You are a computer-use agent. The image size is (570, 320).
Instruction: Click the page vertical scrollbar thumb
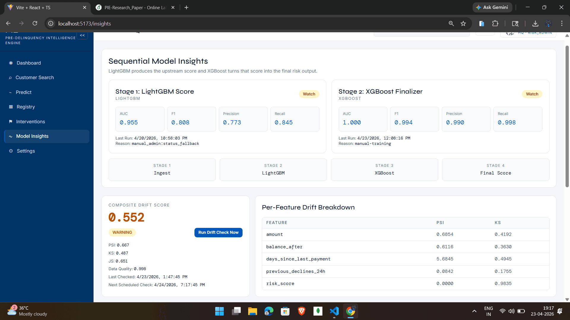tap(567, 116)
